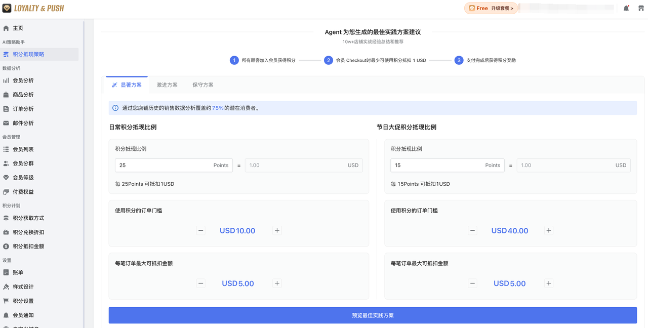Decrease 每笔订单最大可抵扣金额 with the minus button

[201, 283]
